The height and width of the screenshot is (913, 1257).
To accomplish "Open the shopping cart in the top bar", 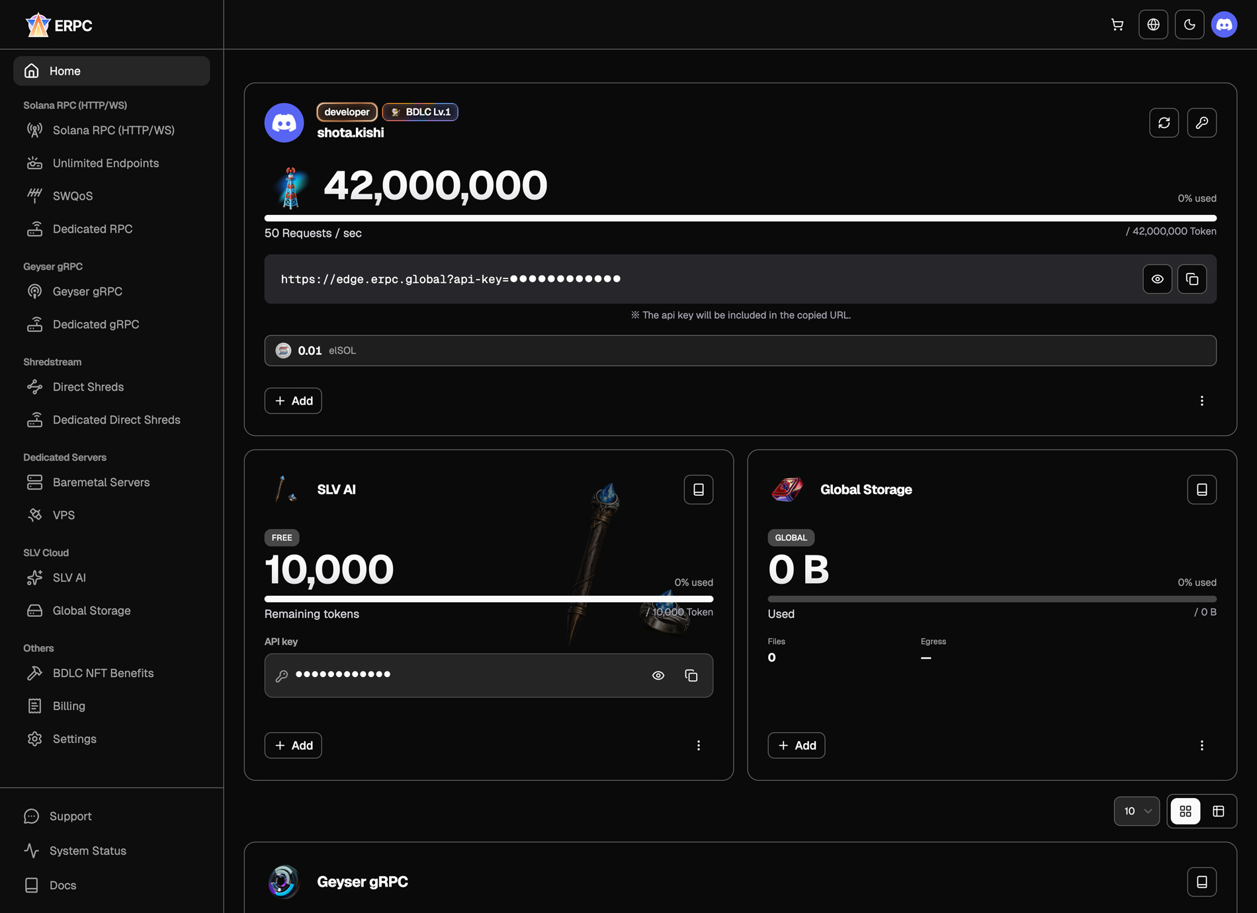I will (1117, 24).
